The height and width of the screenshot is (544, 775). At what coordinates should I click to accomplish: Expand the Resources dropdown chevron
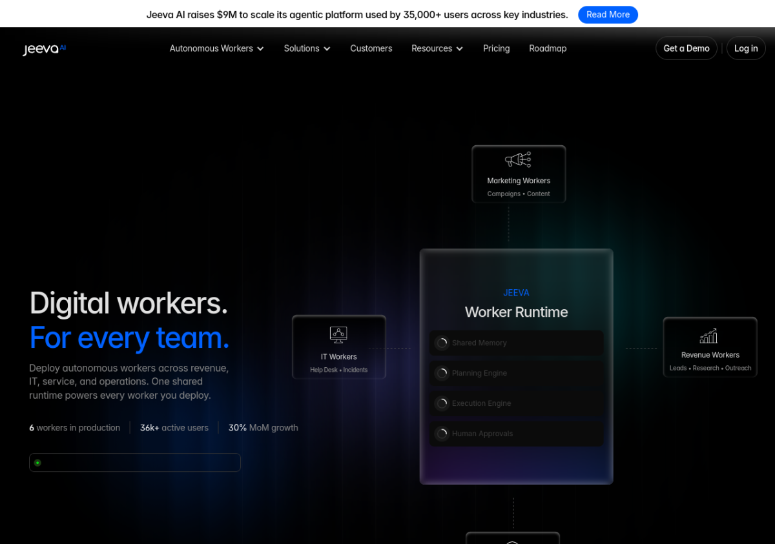[459, 48]
